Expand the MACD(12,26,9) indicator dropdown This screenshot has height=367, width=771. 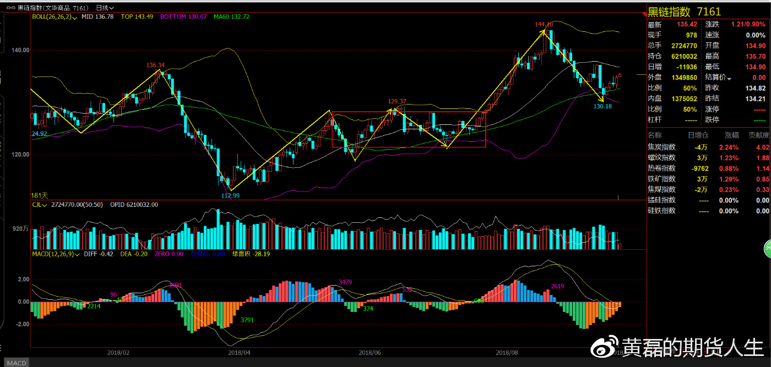click(x=56, y=254)
